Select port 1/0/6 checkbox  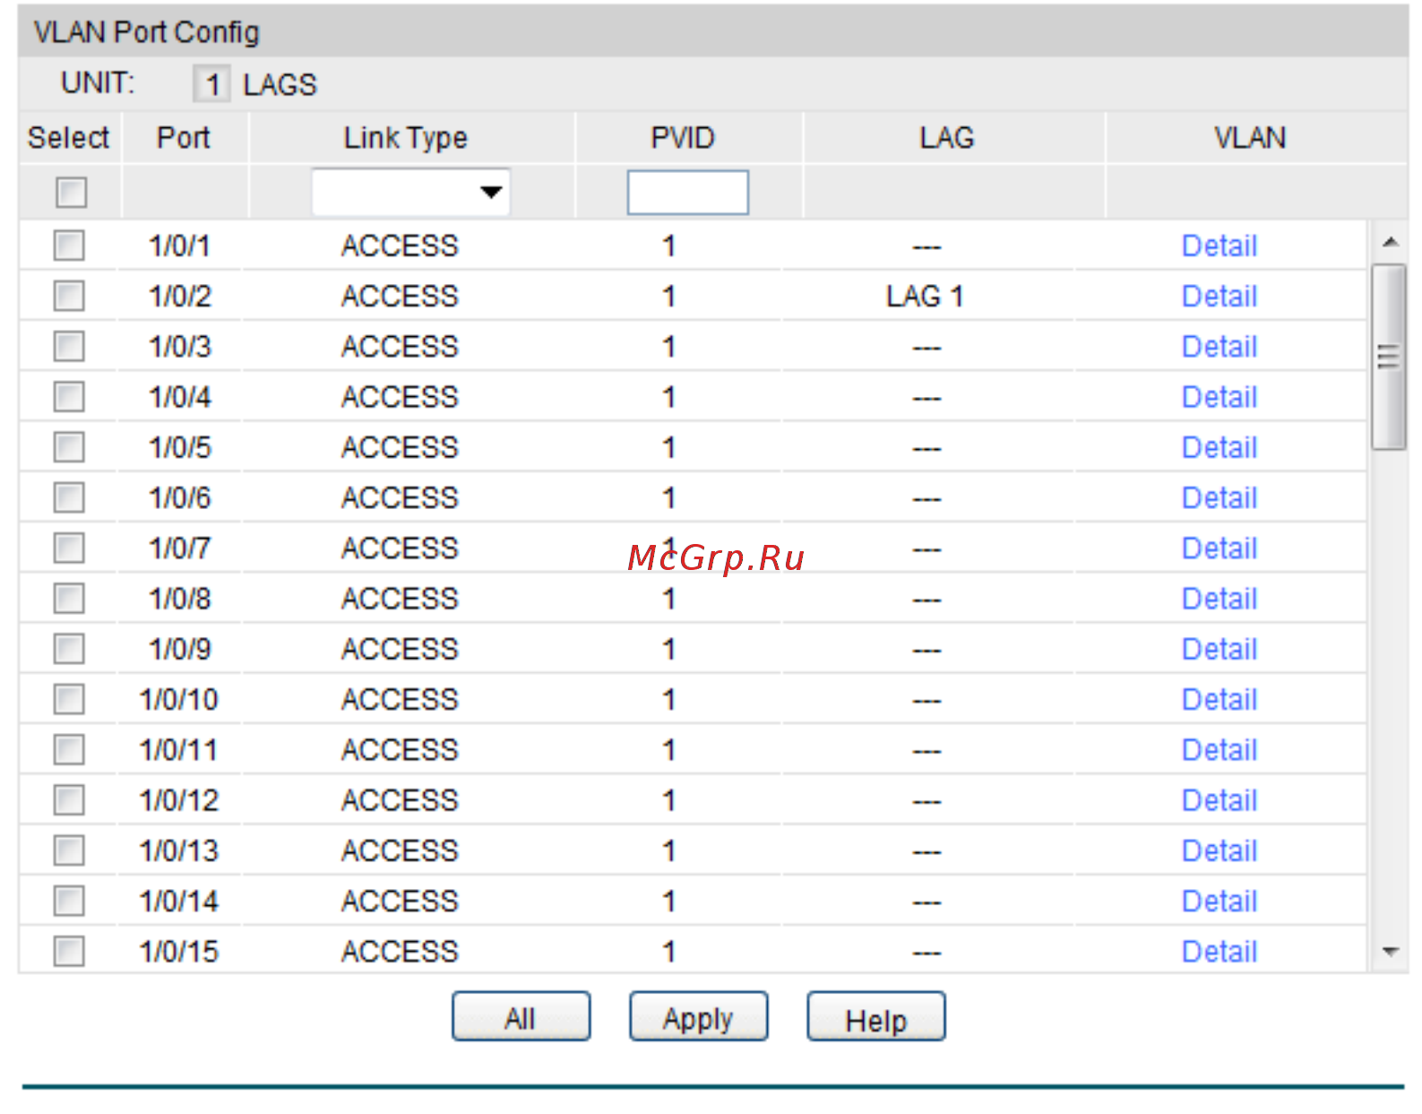click(69, 497)
